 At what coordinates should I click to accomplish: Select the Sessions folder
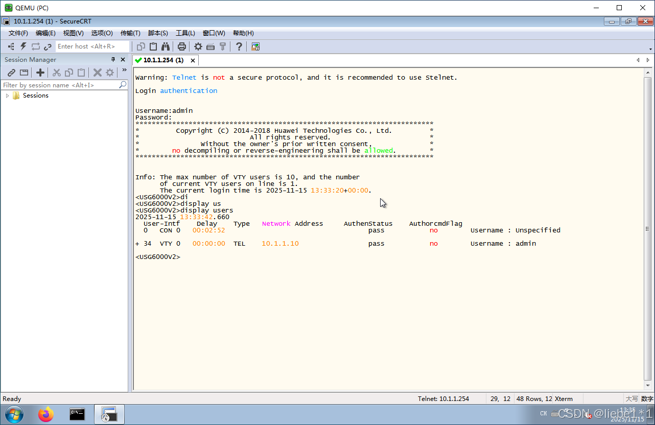click(35, 96)
